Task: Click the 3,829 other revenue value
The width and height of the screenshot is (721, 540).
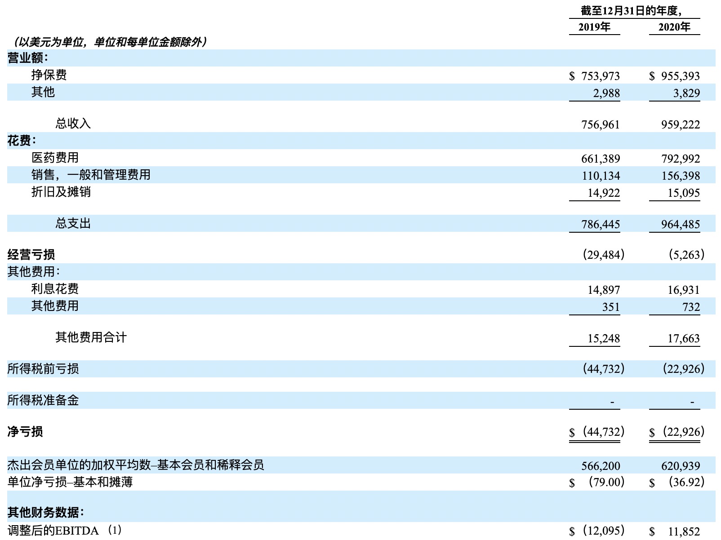Action: [x=686, y=93]
